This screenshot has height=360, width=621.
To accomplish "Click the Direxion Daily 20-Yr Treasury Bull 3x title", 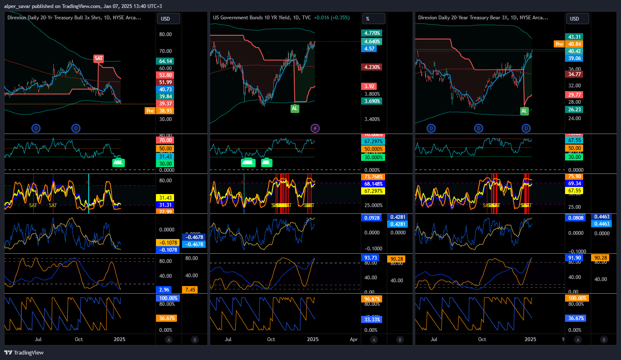I will 74,18.
